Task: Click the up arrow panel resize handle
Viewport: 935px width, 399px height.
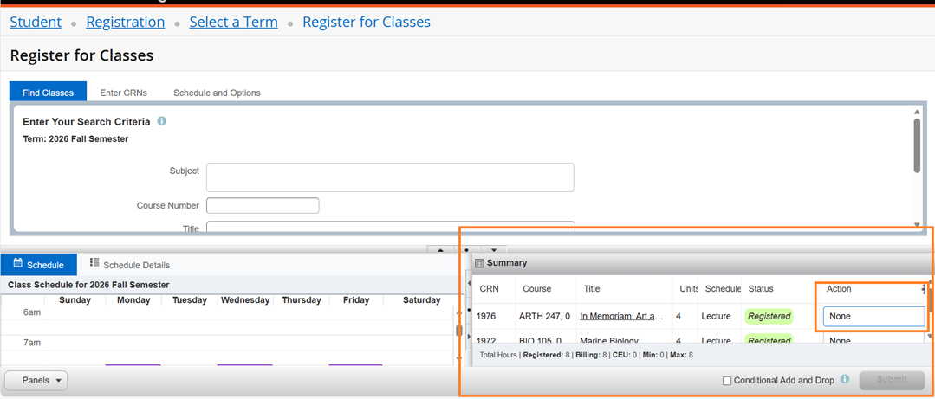Action: 440,250
